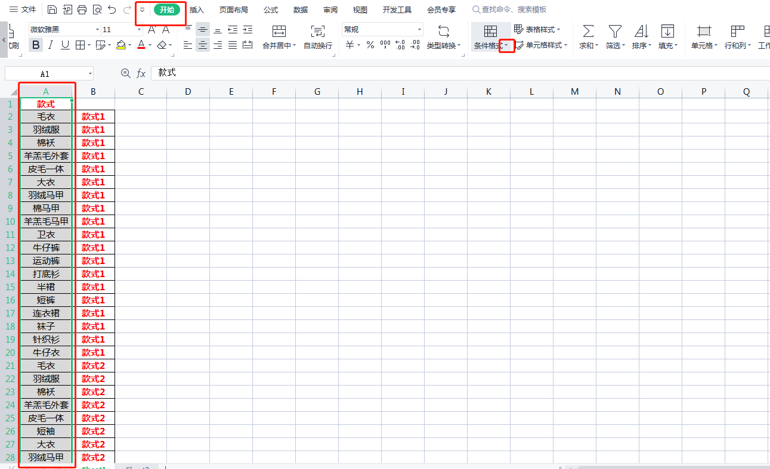Screen dimensions: 770x469
Task: Click the Save icon in quick access toolbar
Action: click(x=52, y=10)
